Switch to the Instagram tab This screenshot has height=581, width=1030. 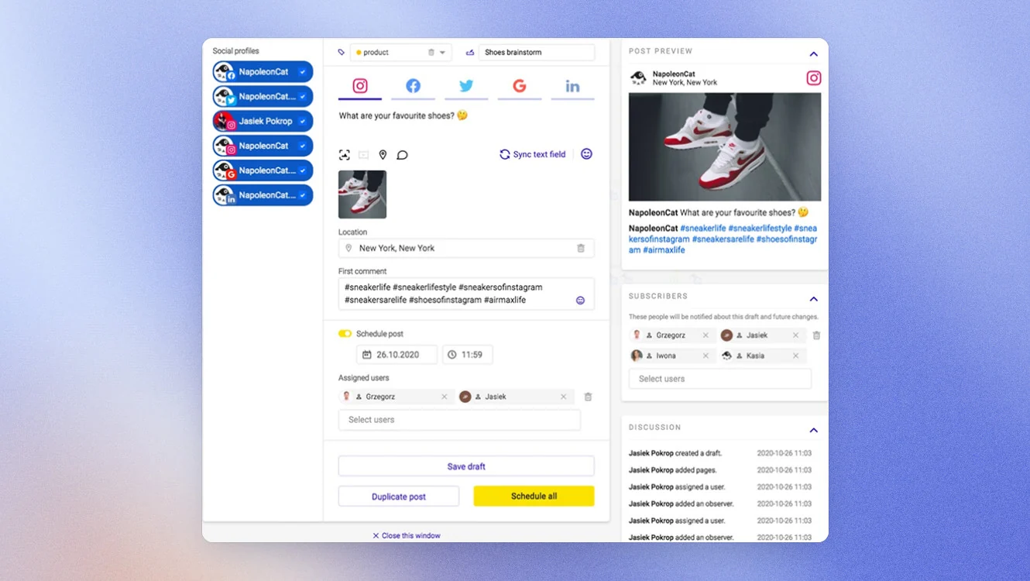pos(360,86)
